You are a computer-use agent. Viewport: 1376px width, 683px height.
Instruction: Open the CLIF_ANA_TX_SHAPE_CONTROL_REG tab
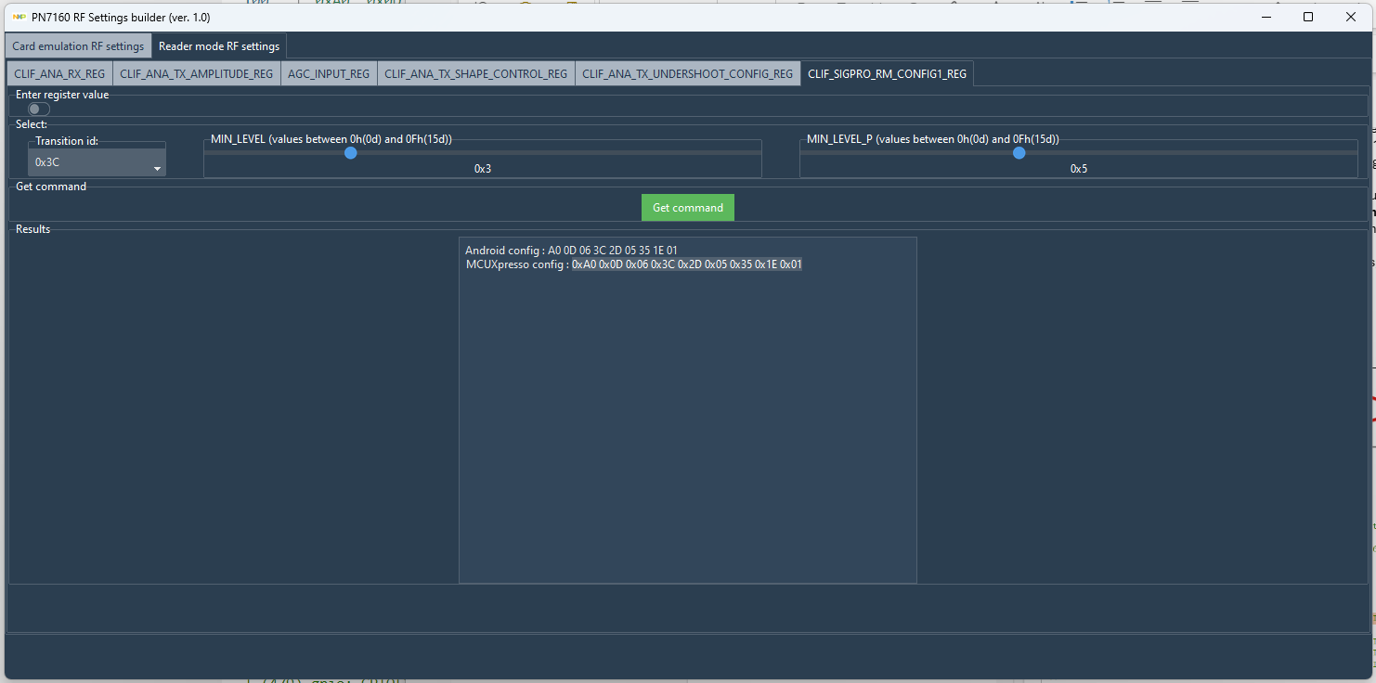click(x=476, y=74)
